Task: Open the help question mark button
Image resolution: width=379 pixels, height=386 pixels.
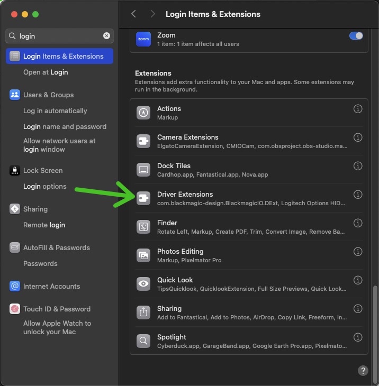Action: (x=363, y=371)
